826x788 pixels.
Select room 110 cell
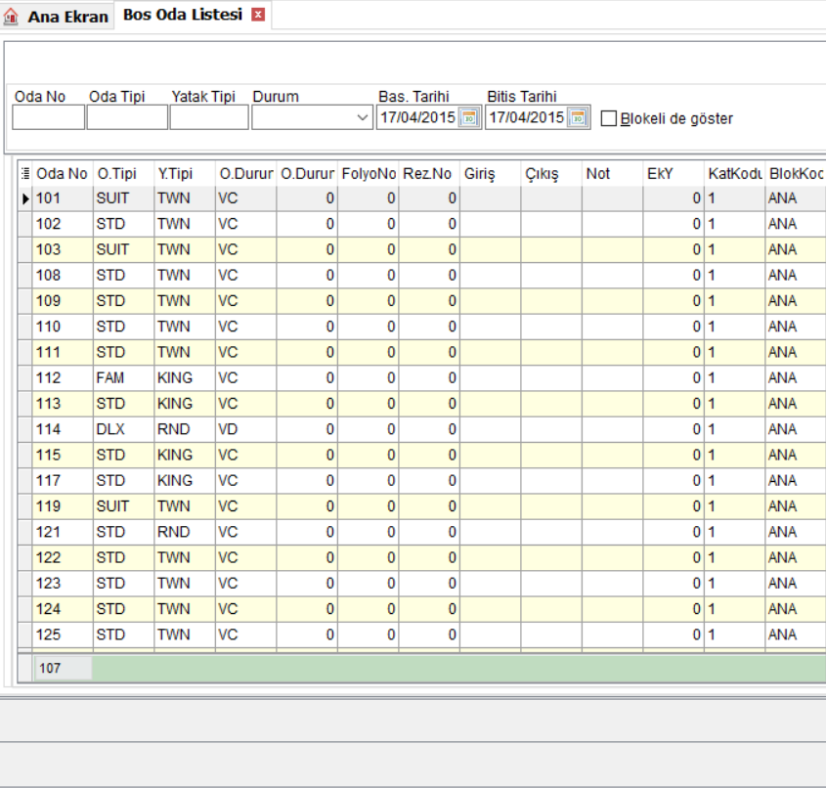pyautogui.click(x=63, y=328)
